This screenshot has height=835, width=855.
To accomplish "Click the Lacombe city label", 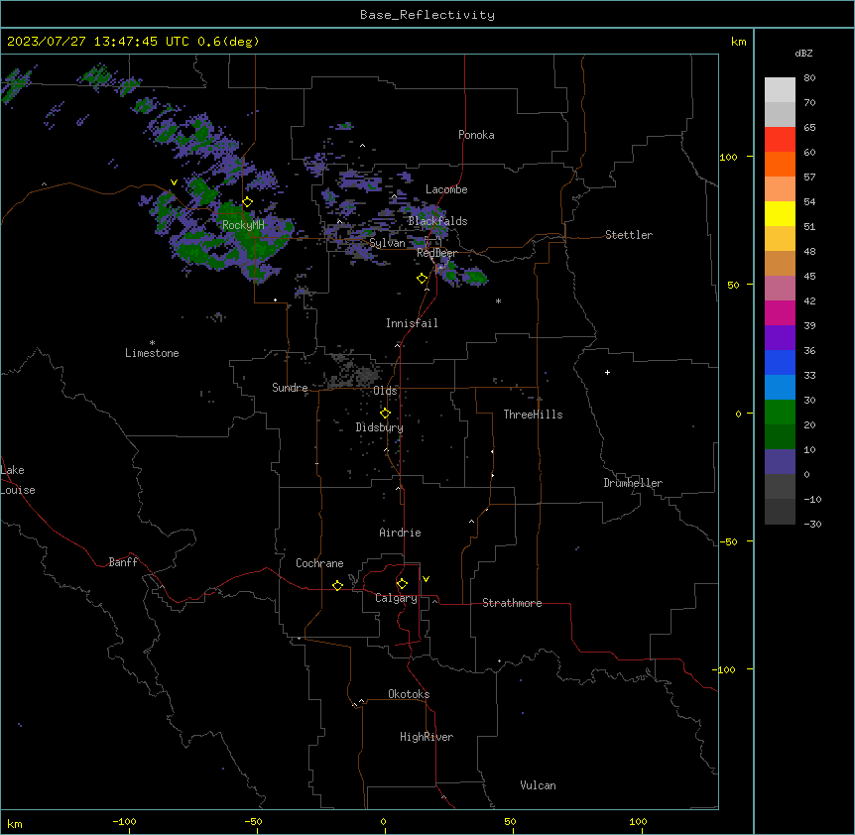I will pyautogui.click(x=446, y=189).
